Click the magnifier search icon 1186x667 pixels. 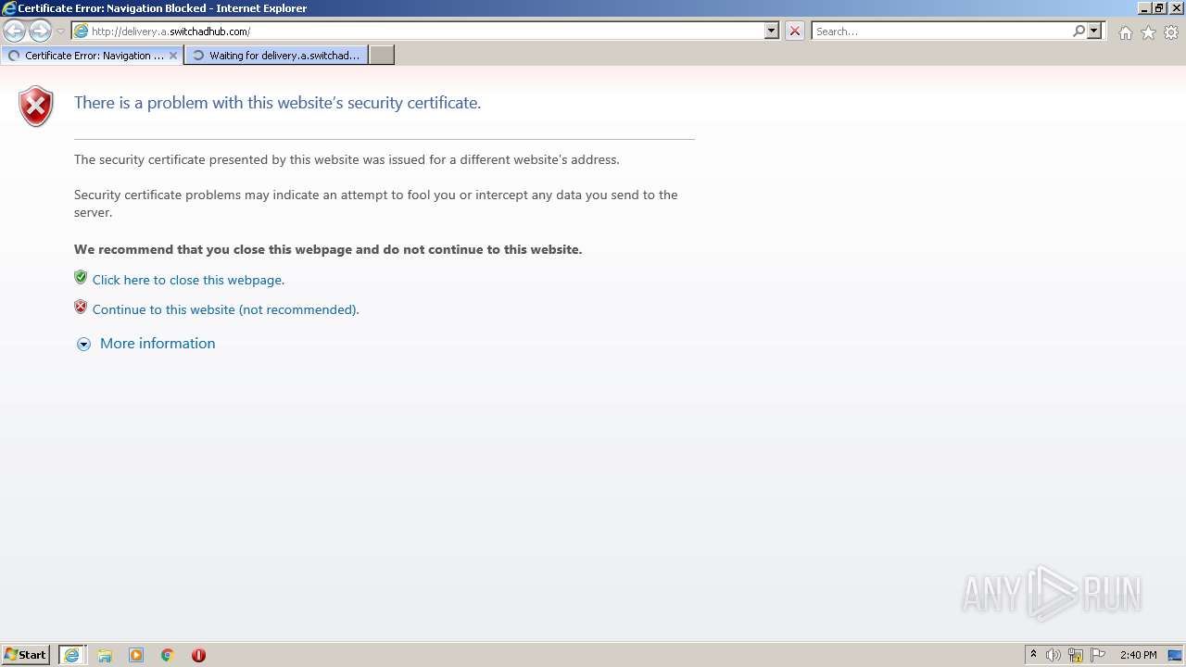[x=1079, y=31]
